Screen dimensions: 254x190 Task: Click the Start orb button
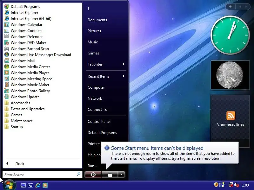click(9, 185)
